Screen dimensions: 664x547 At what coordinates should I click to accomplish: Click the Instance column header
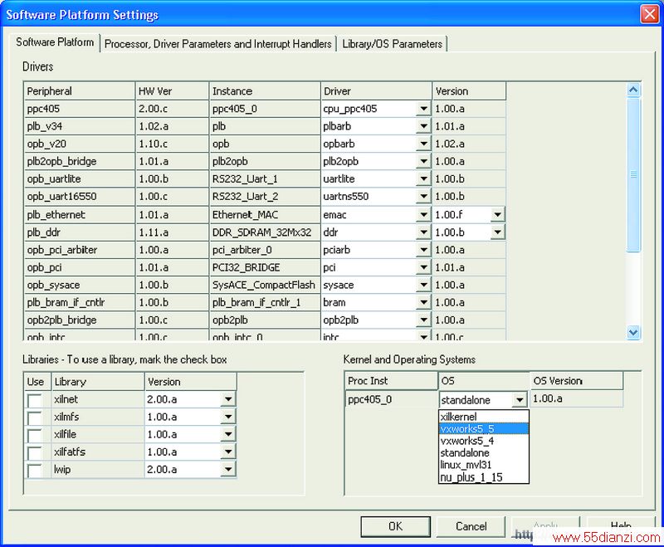point(265,91)
